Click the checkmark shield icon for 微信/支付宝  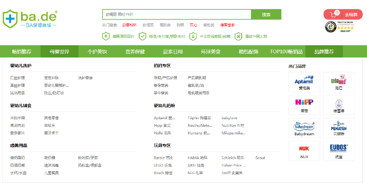(x=142, y=36)
